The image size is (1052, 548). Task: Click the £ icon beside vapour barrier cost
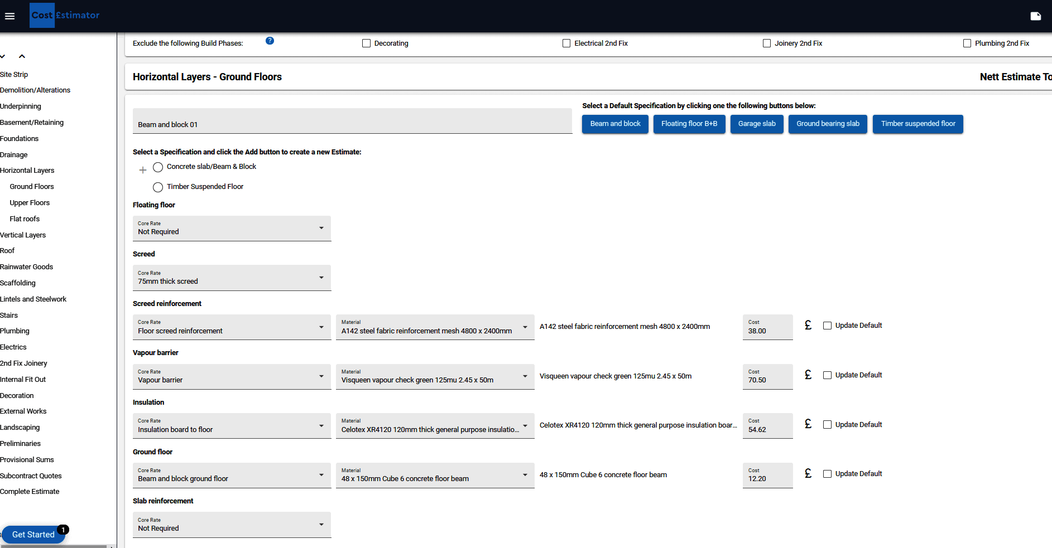[808, 375]
